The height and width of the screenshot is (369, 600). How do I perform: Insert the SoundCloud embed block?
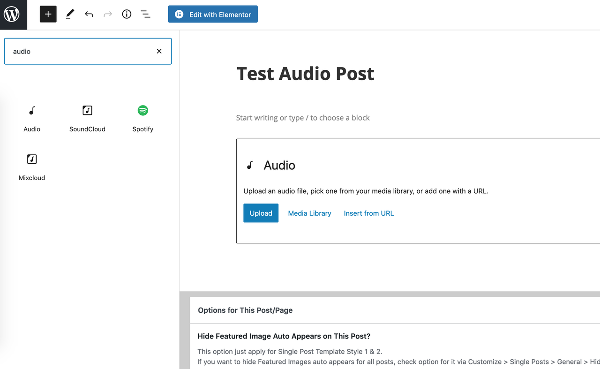(x=87, y=119)
